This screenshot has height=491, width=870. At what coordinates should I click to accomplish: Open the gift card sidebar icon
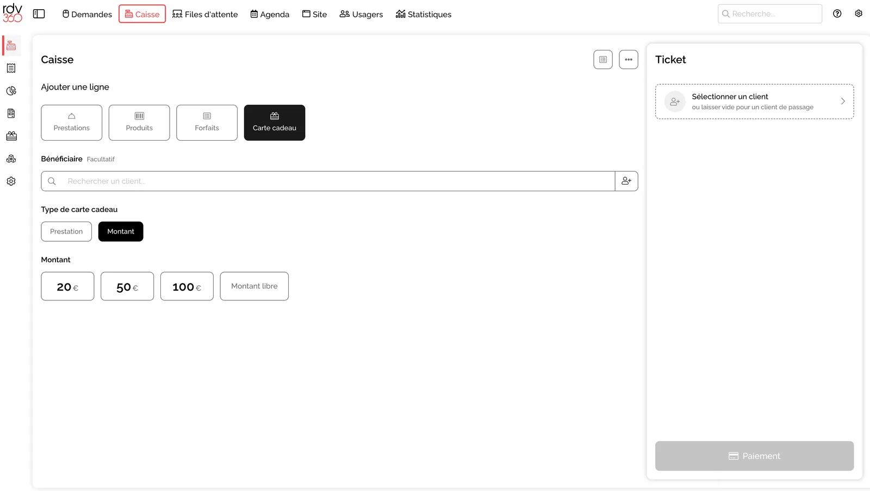point(11,136)
